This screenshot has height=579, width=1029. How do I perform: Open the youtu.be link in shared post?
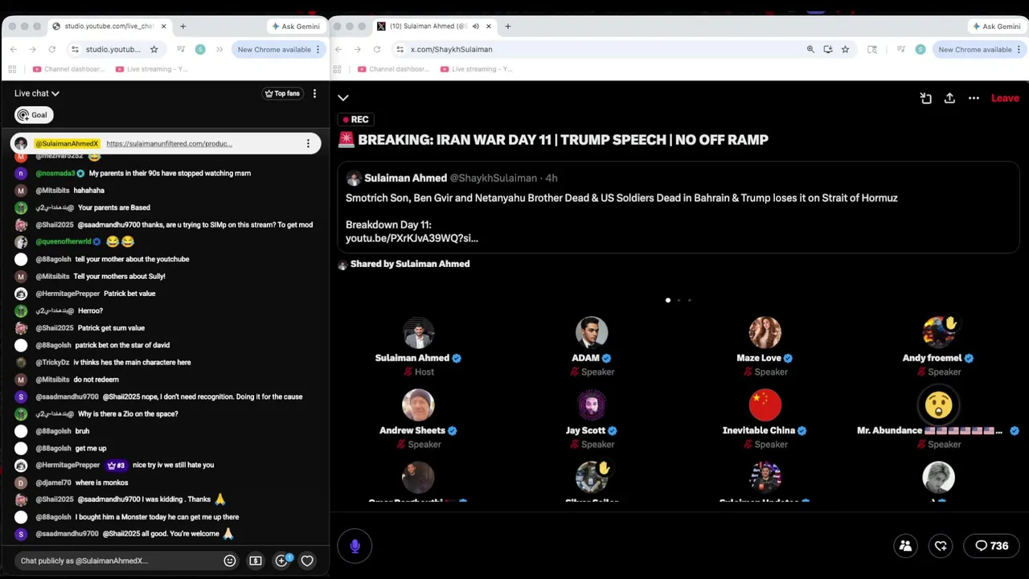pyautogui.click(x=412, y=238)
